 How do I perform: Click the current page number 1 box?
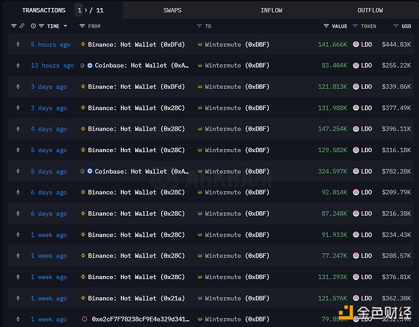click(79, 10)
